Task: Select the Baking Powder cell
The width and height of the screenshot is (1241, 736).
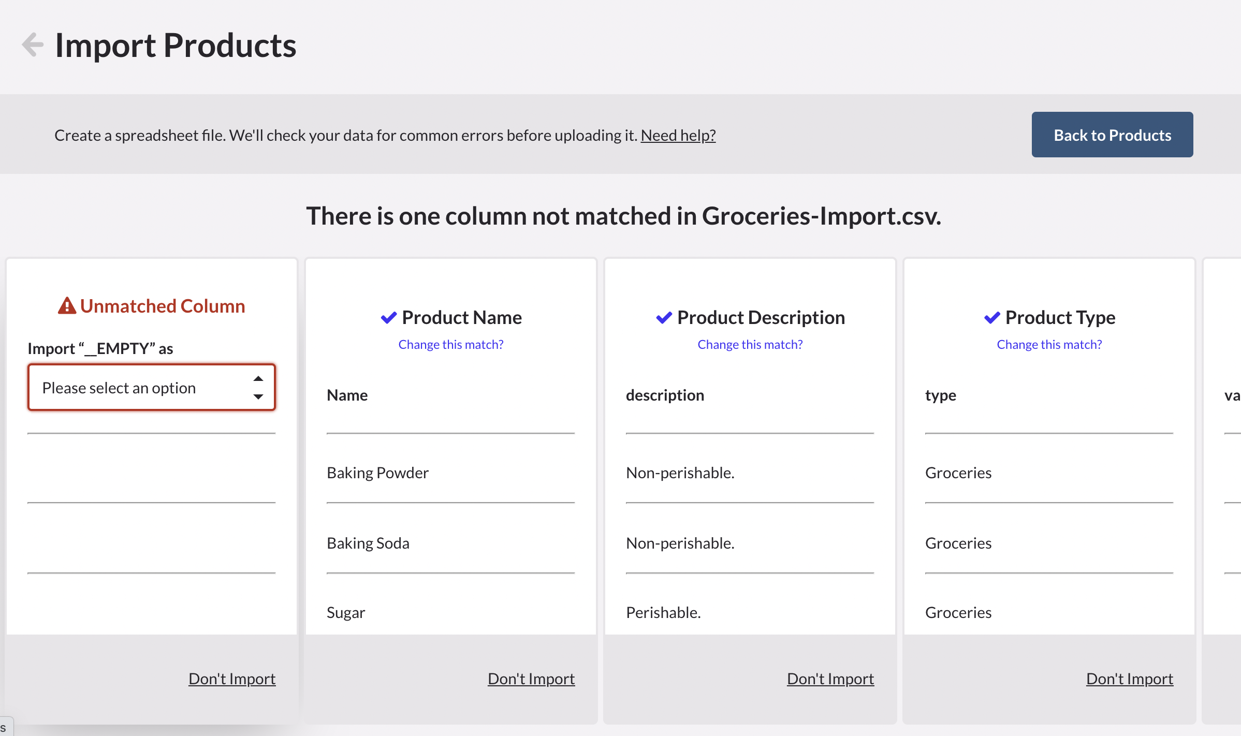Action: point(377,473)
